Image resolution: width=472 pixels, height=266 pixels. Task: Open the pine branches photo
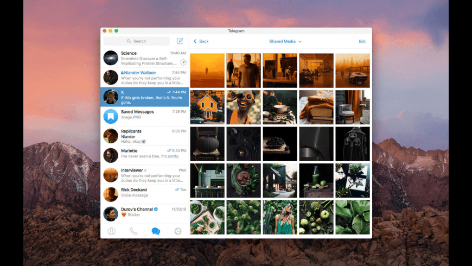pyautogui.click(x=244, y=217)
